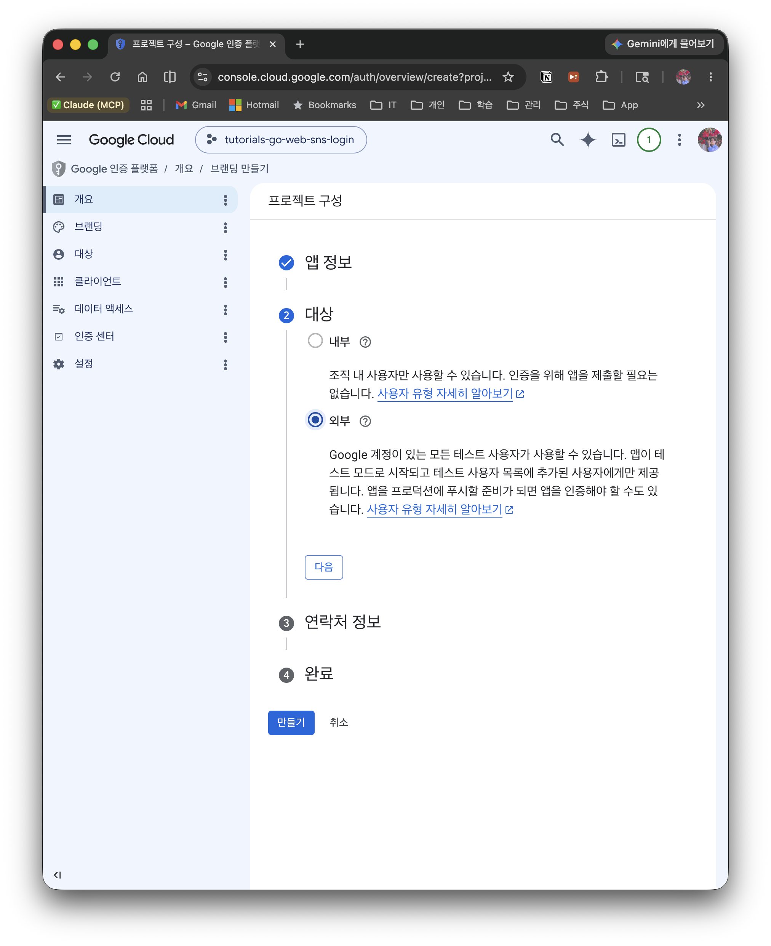Expand the 완료 step header
The image size is (771, 946).
[x=319, y=674]
